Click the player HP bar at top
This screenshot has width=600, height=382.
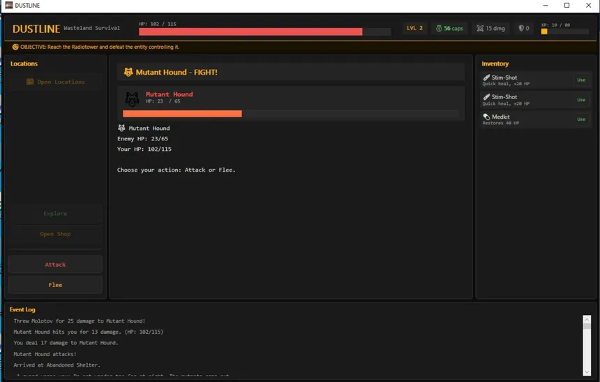(264, 31)
